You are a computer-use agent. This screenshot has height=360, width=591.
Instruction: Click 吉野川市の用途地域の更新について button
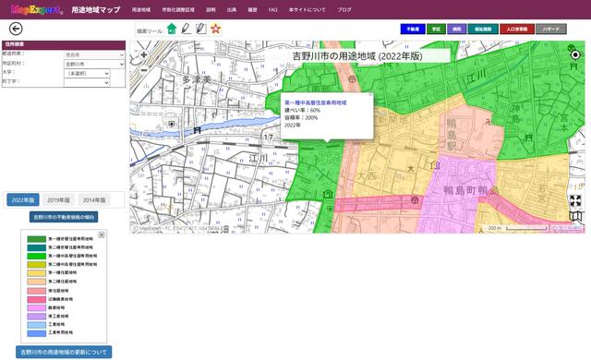[x=64, y=352]
